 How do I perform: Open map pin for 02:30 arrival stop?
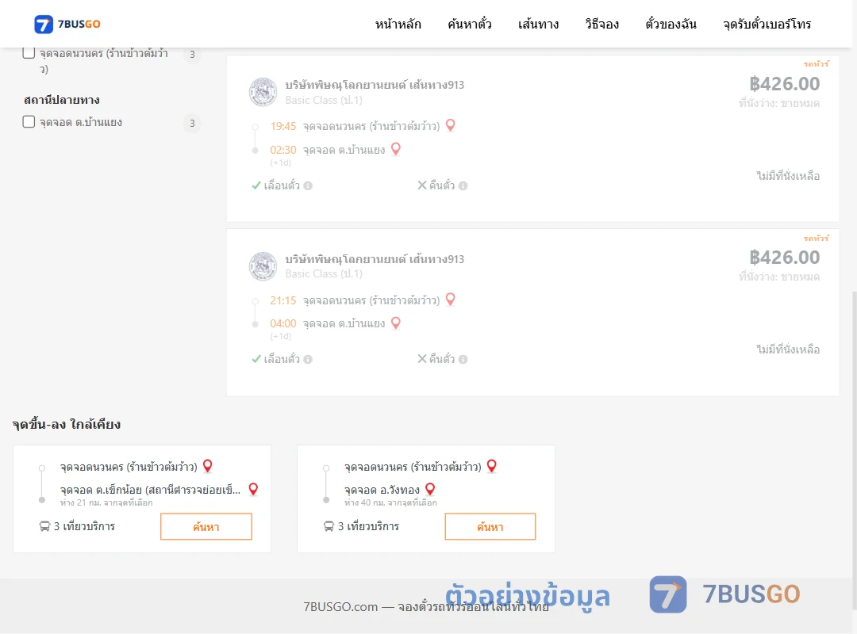coord(396,149)
